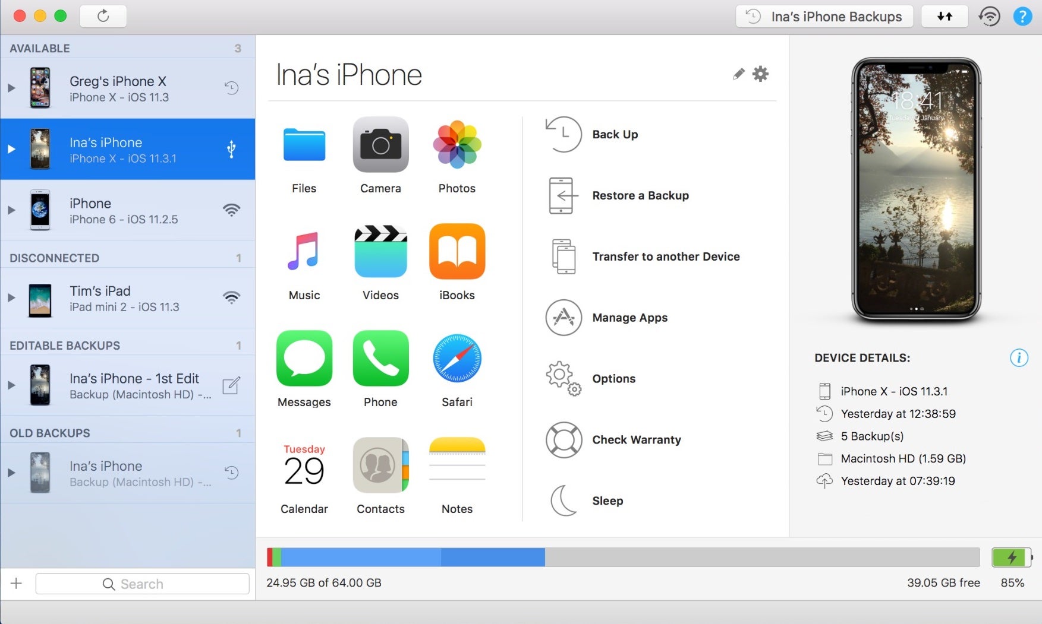Click the storage usage bar
Image resolution: width=1042 pixels, height=624 pixels.
tap(623, 557)
